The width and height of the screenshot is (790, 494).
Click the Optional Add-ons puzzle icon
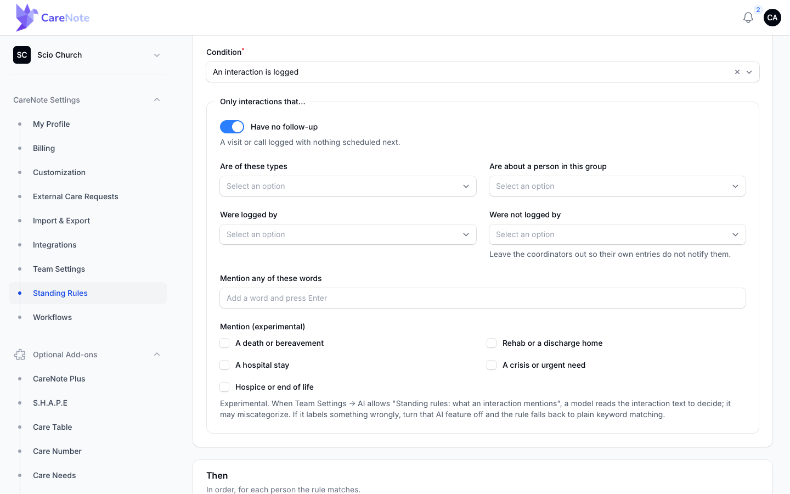click(x=20, y=355)
